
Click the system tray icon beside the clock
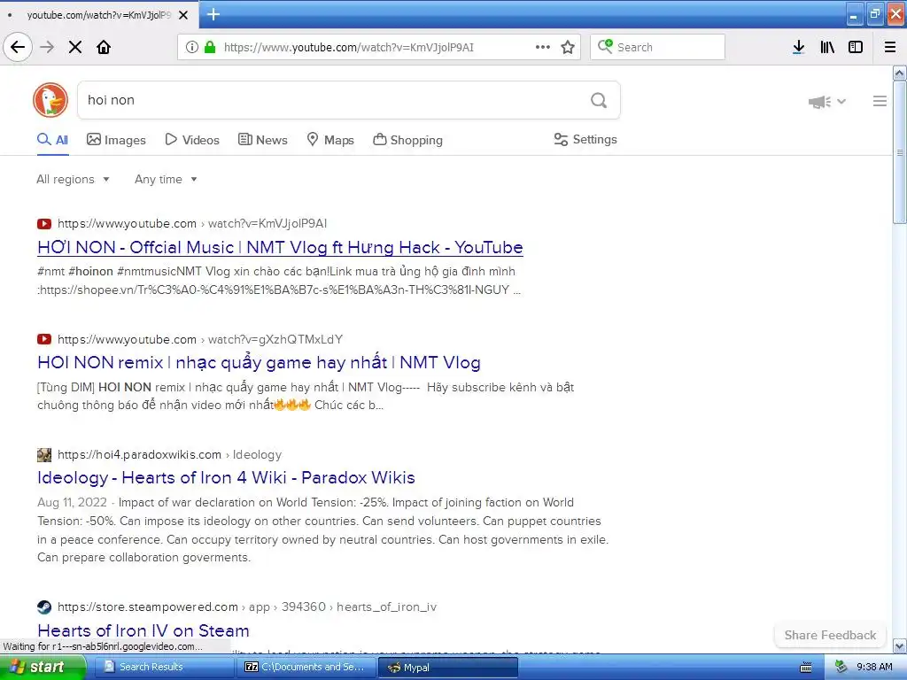coord(841,668)
